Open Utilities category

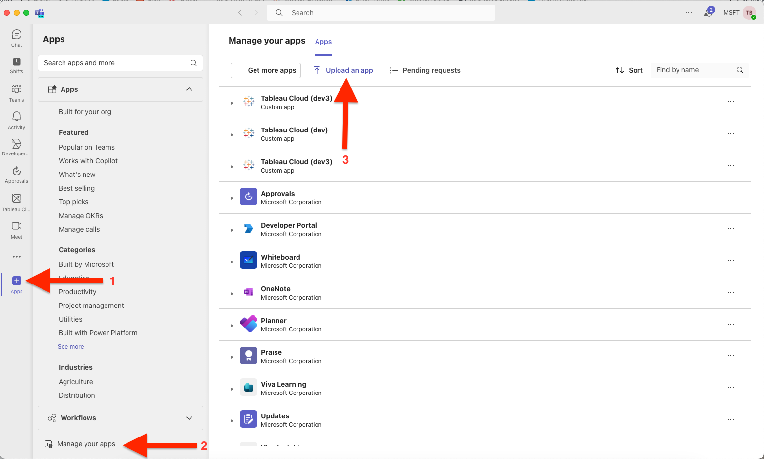70,319
